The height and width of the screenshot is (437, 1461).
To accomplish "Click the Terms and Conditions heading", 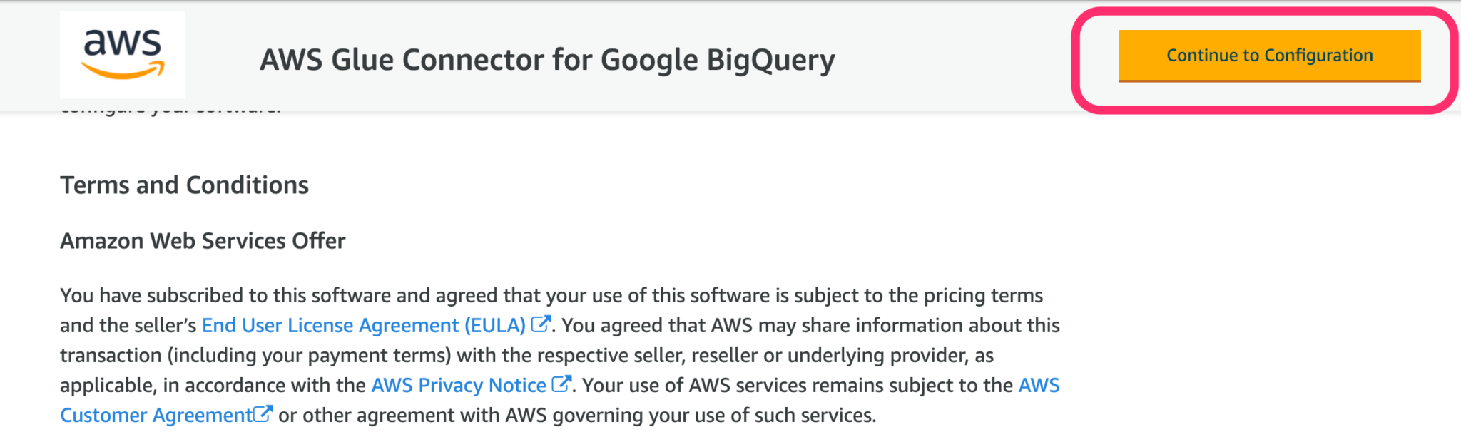I will pyautogui.click(x=185, y=185).
